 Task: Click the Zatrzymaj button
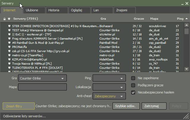pyautogui.click(x=154, y=106)
